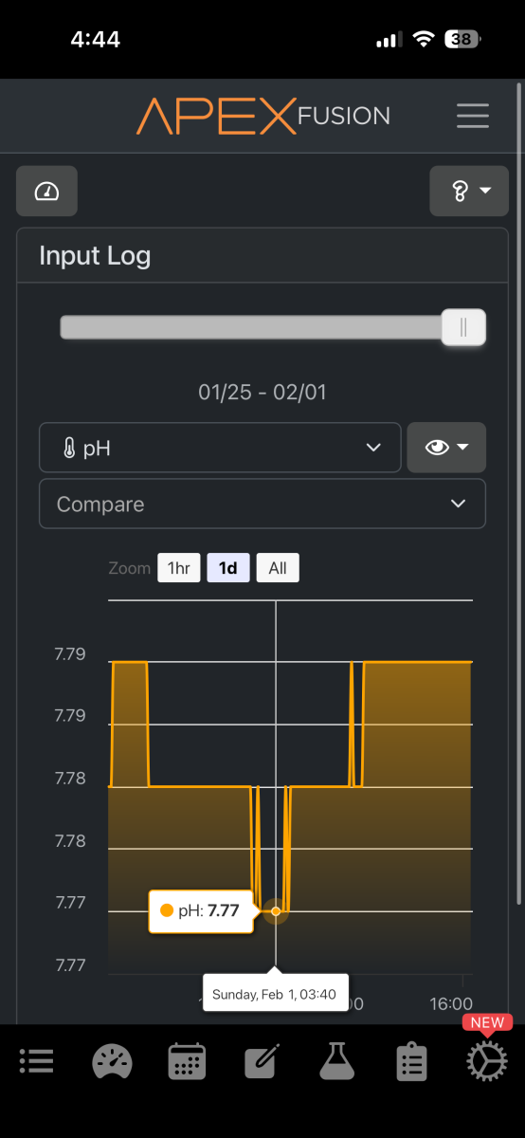Tap the APEX Fusion logo

pos(263,116)
